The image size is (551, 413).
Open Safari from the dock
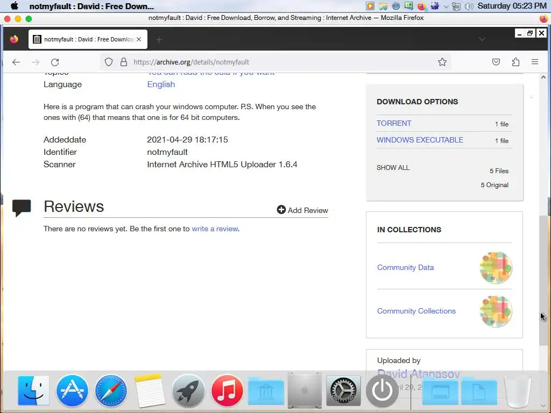click(111, 390)
